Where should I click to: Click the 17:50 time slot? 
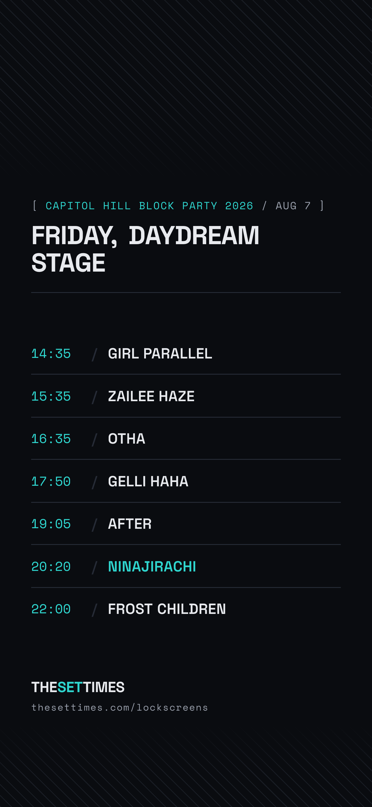click(x=51, y=482)
